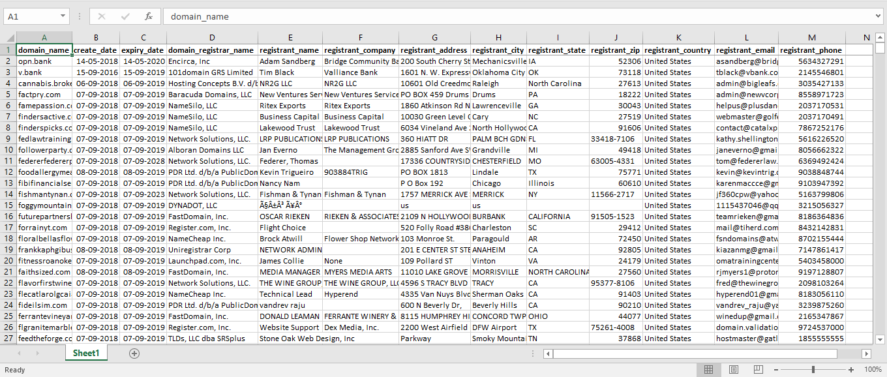This screenshot has height=377, width=887.
Task: Open the Name Box dropdown arrow
Action: 63,16
